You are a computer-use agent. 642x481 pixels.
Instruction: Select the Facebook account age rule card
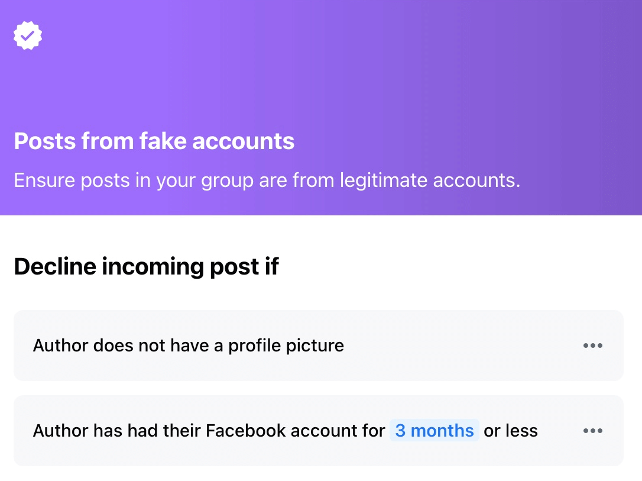tap(319, 431)
